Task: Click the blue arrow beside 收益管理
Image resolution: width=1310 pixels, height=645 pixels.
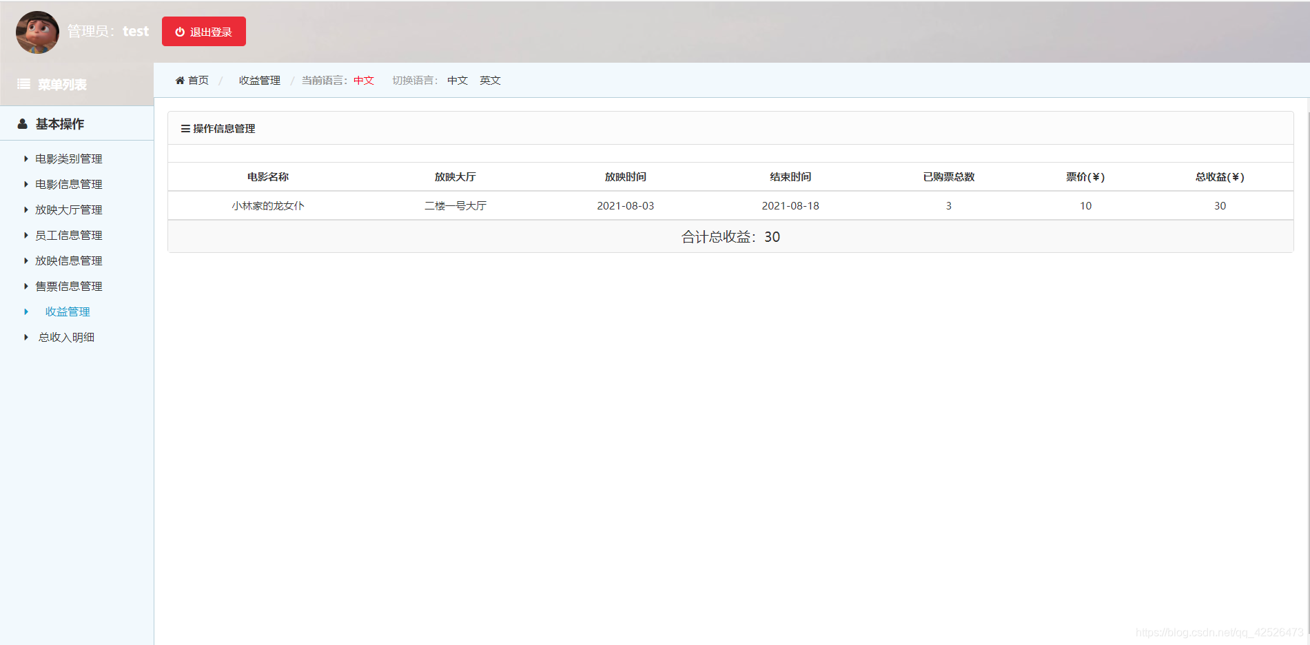Action: pyautogui.click(x=26, y=312)
